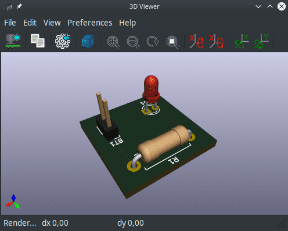
Task: Open 3D viewer settings gear icon
Action: tap(63, 41)
